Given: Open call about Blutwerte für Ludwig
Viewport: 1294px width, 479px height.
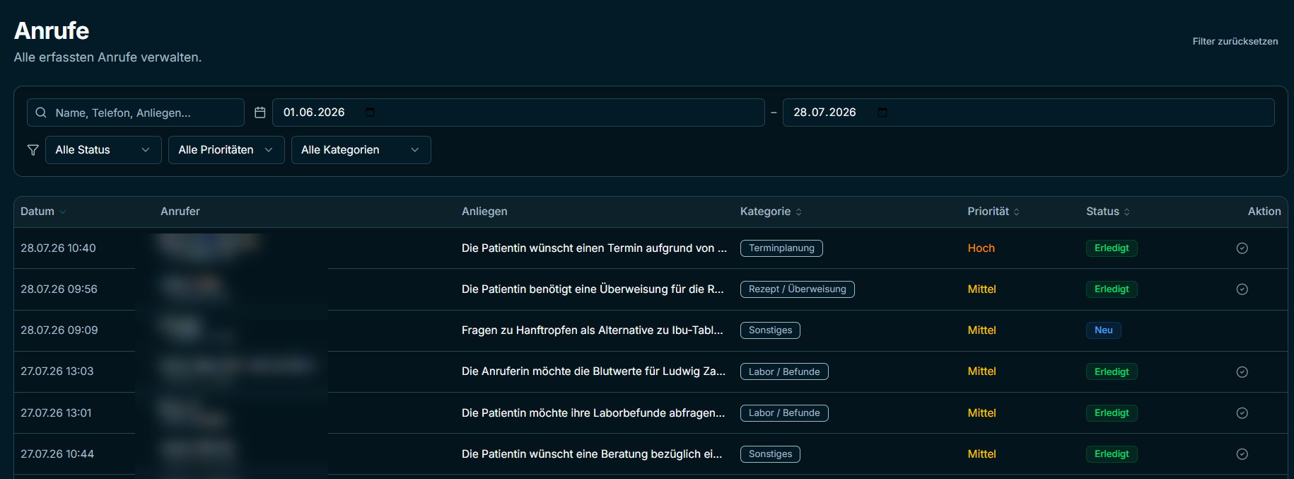Looking at the screenshot, I should [x=593, y=371].
